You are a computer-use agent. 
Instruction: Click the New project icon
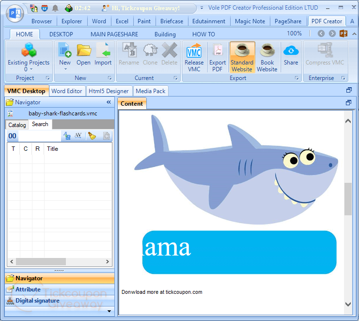point(65,50)
